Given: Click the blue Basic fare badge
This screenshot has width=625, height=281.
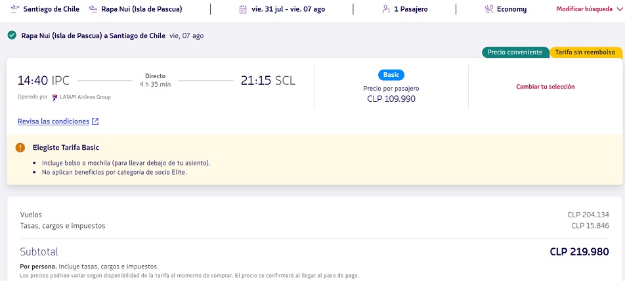Looking at the screenshot, I should coord(391,75).
